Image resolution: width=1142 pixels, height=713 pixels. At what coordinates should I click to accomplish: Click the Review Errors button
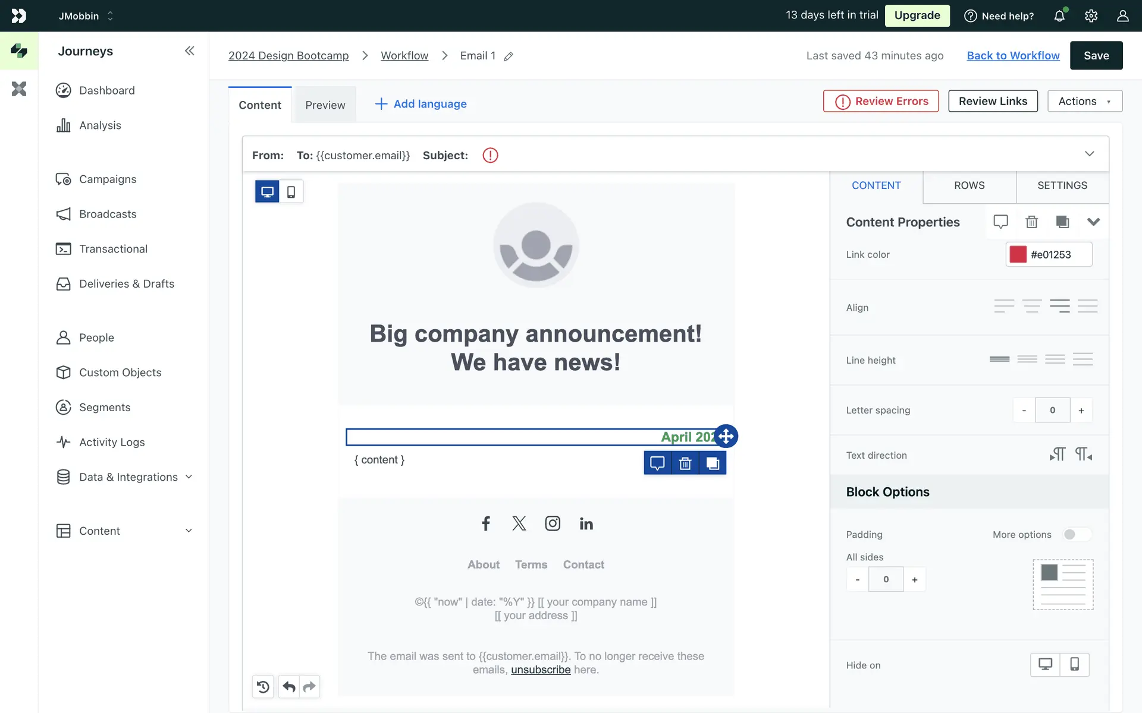tap(881, 101)
